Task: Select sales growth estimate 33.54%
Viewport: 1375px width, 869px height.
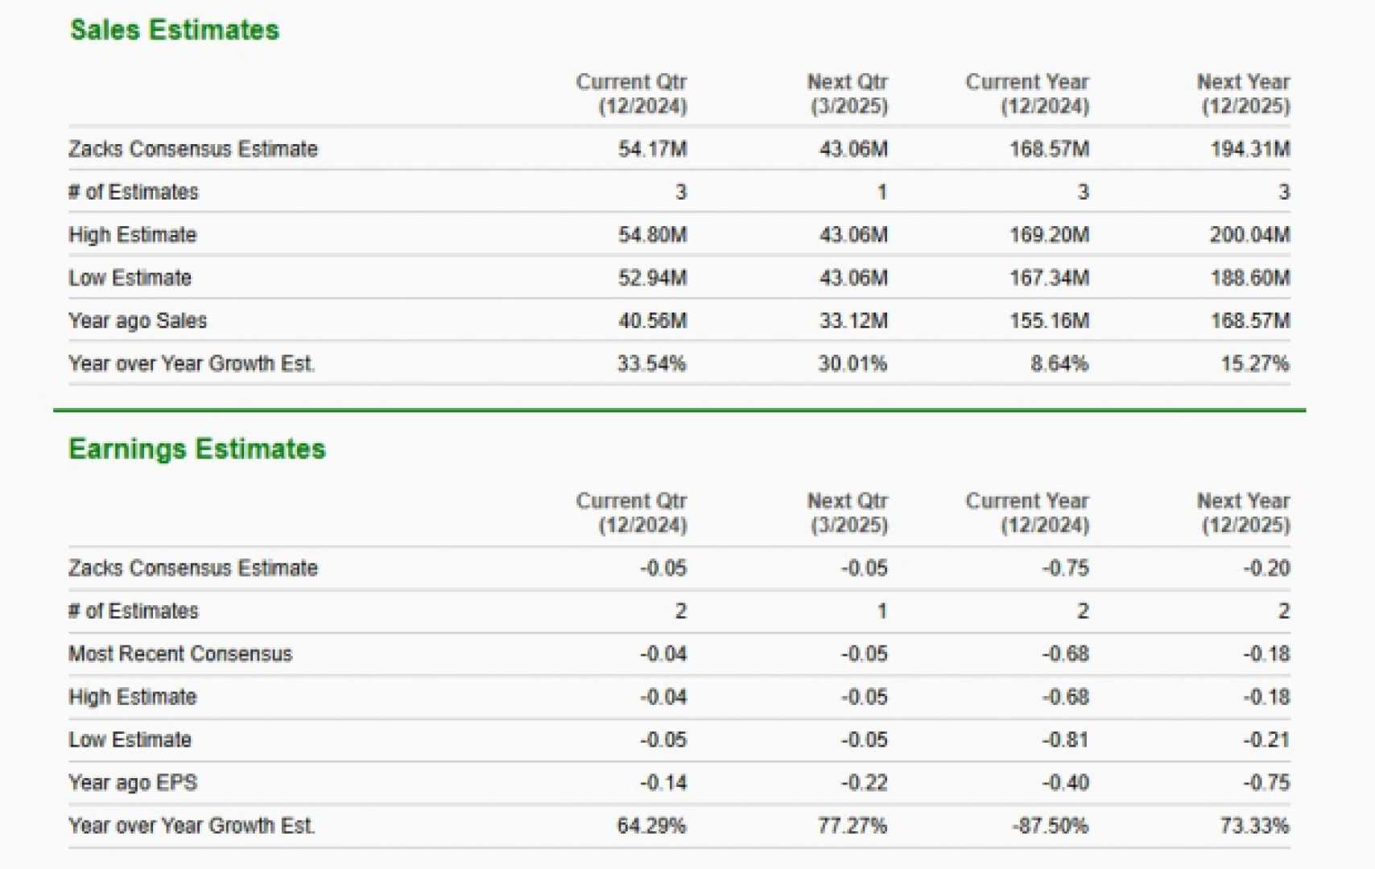Action: click(651, 364)
